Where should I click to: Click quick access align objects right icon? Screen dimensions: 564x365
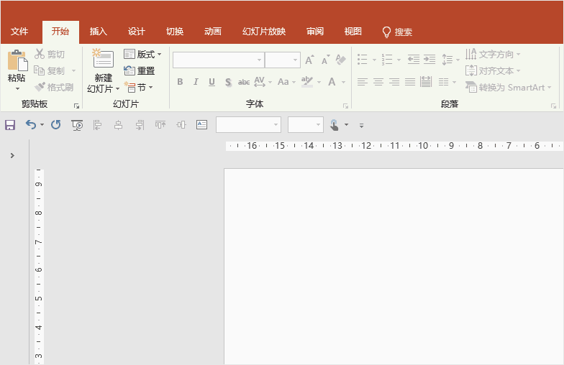[x=140, y=125]
